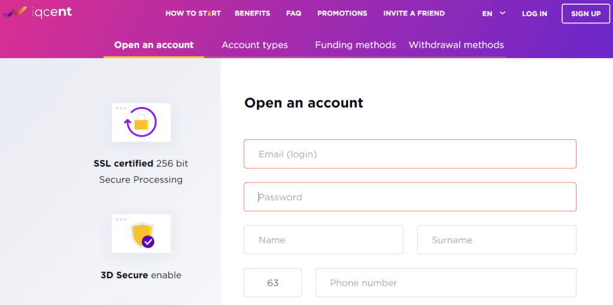Open the 63 country code selector
This screenshot has height=305, width=613.
pyautogui.click(x=273, y=283)
